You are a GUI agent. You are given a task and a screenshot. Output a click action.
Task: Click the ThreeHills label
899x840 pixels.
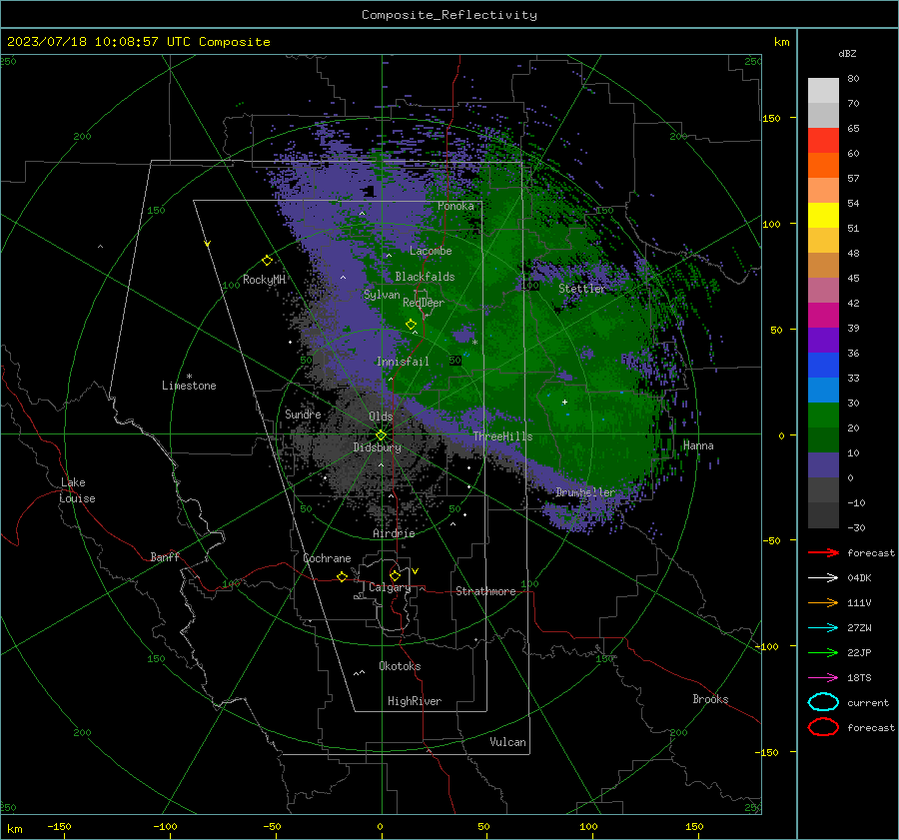pyautogui.click(x=502, y=436)
